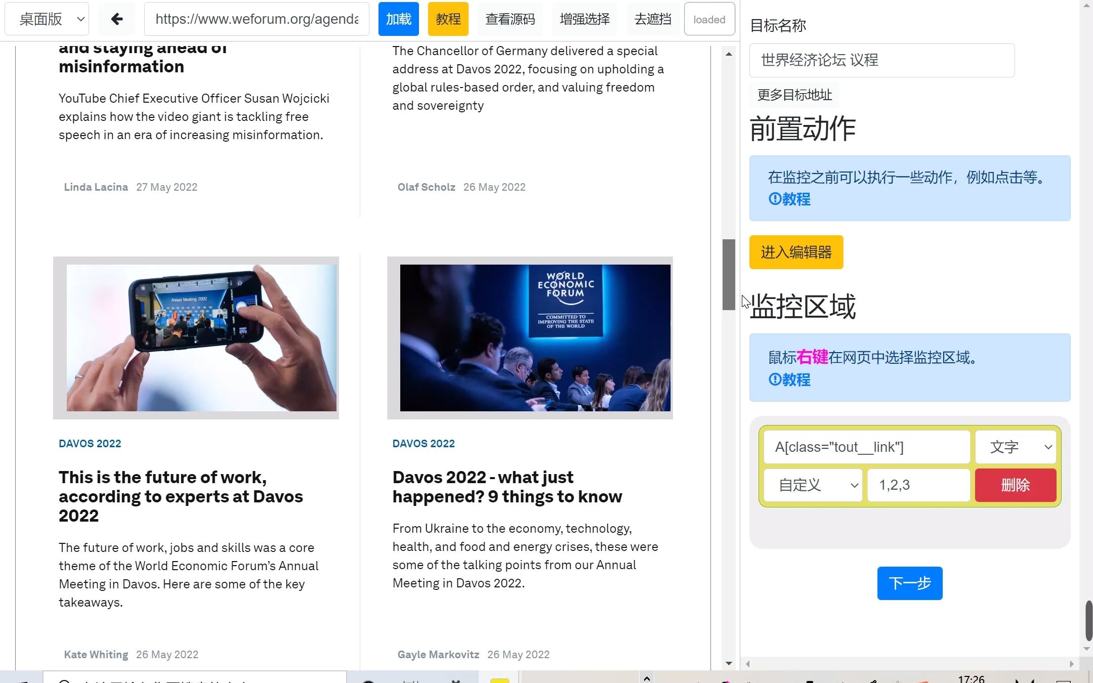Click the webpage scrollbar up arrow
This screenshot has width=1093, height=683.
click(729, 54)
